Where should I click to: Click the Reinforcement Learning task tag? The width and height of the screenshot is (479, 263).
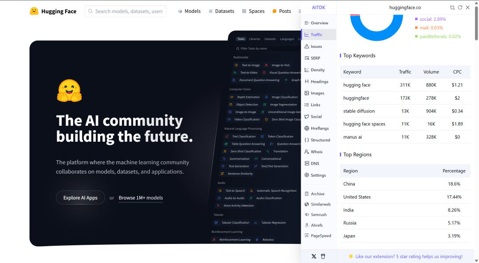(232, 240)
